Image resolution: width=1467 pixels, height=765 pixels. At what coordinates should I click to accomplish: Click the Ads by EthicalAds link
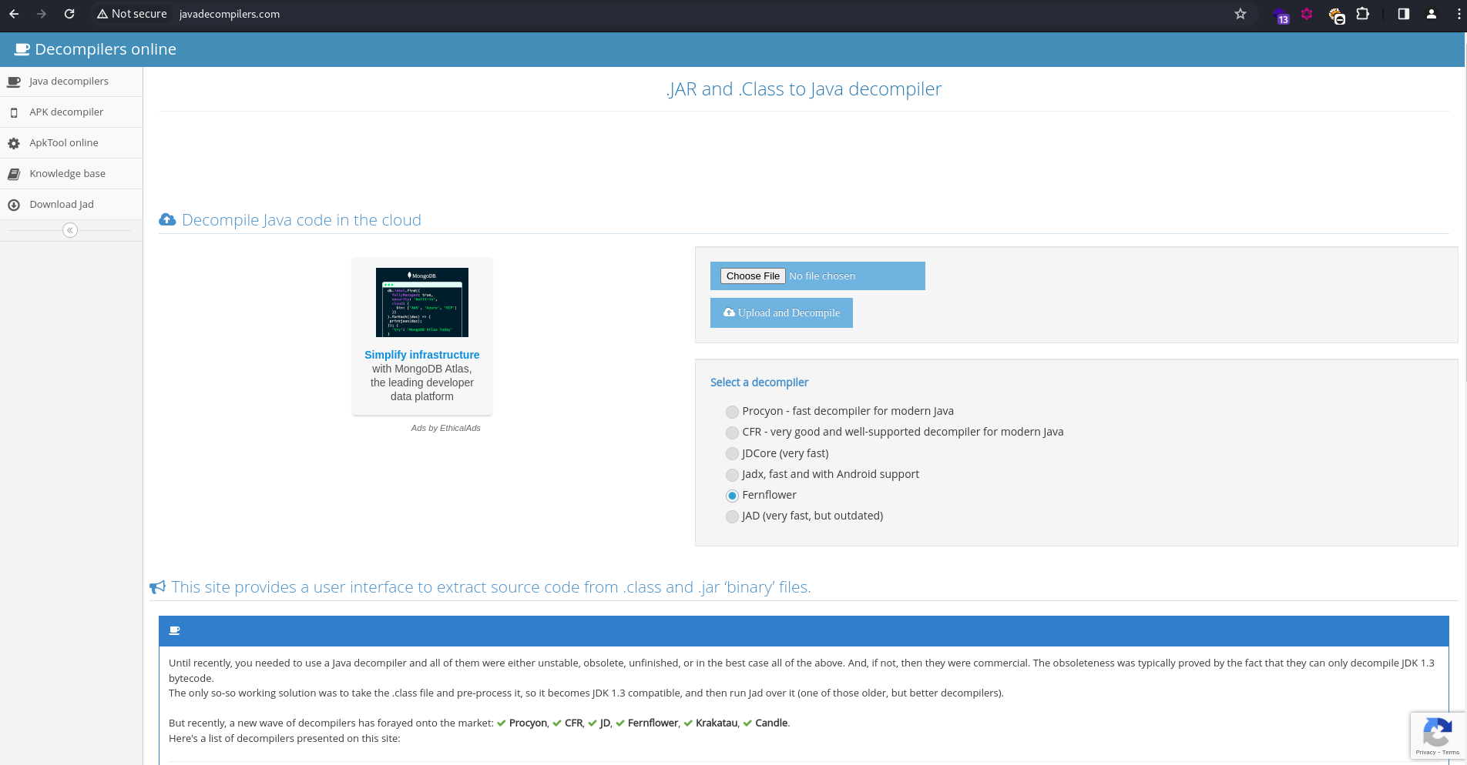(x=445, y=428)
